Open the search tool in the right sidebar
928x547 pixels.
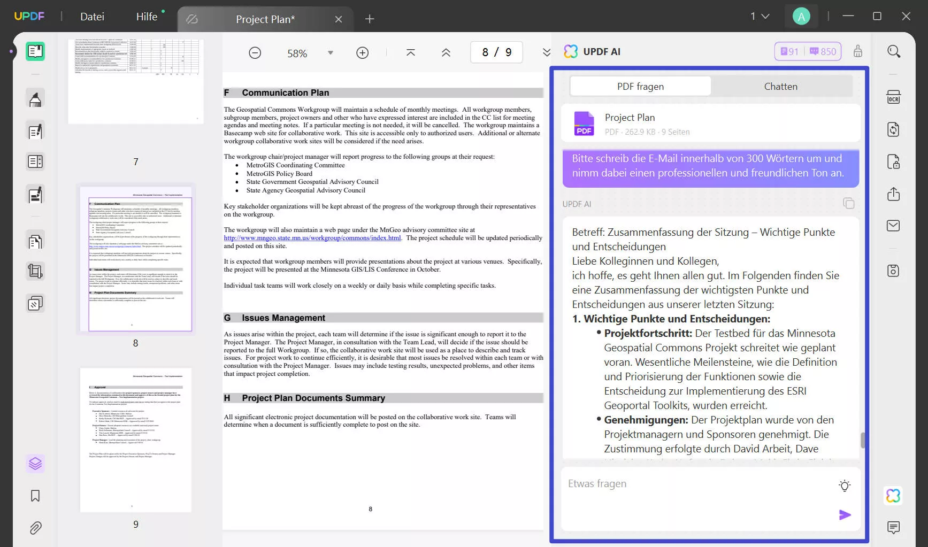click(893, 51)
